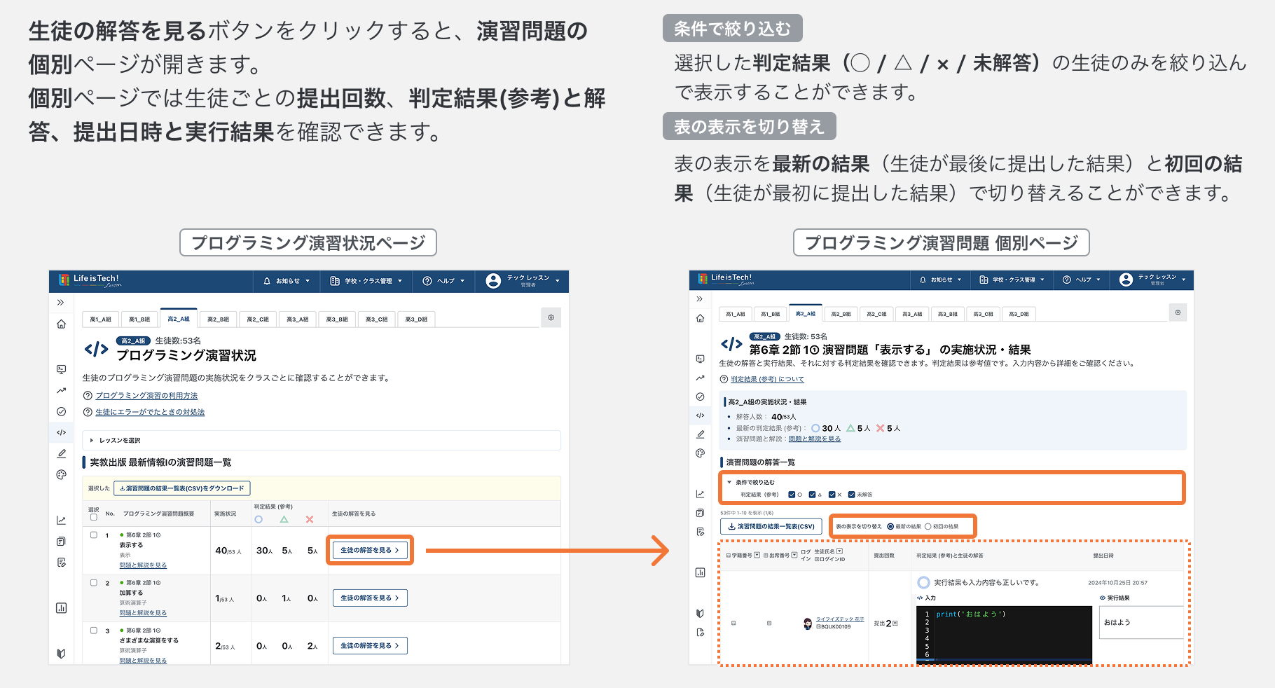Open 学校・クラス管理 dropdown in left status page
Image resolution: width=1275 pixels, height=688 pixels.
366,281
